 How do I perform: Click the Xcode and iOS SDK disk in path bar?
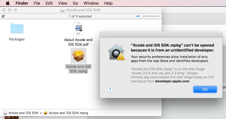pyautogui.click(x=21, y=113)
